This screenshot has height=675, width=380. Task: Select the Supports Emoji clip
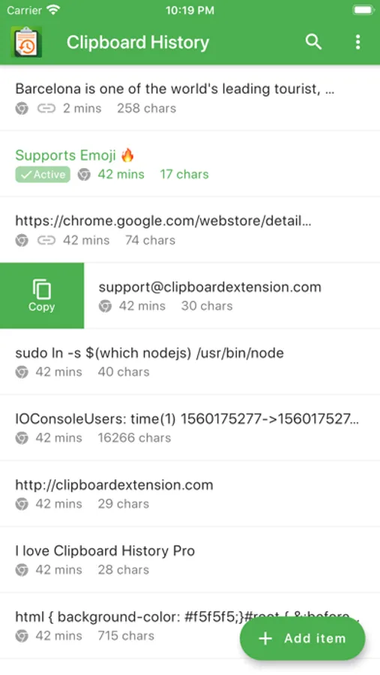190,164
